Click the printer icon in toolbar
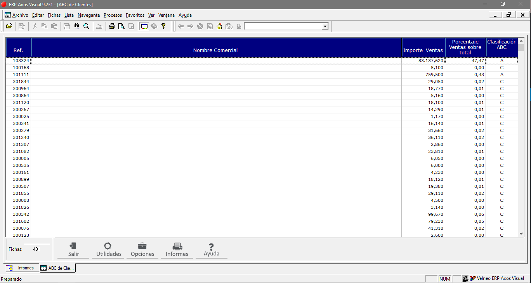The image size is (531, 283). [x=112, y=26]
